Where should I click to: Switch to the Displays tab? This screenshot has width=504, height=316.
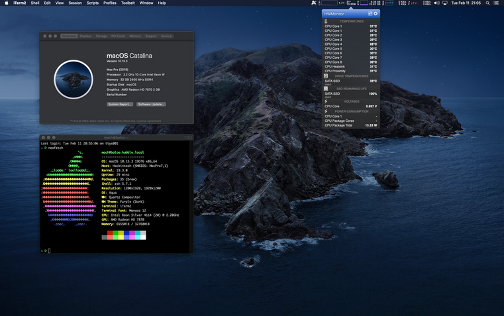coord(86,36)
